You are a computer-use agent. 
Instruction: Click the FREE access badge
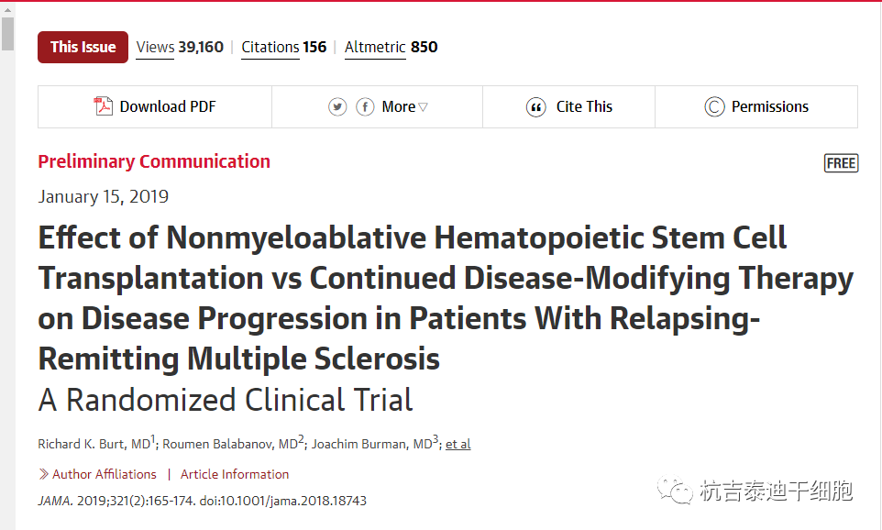[x=841, y=163]
